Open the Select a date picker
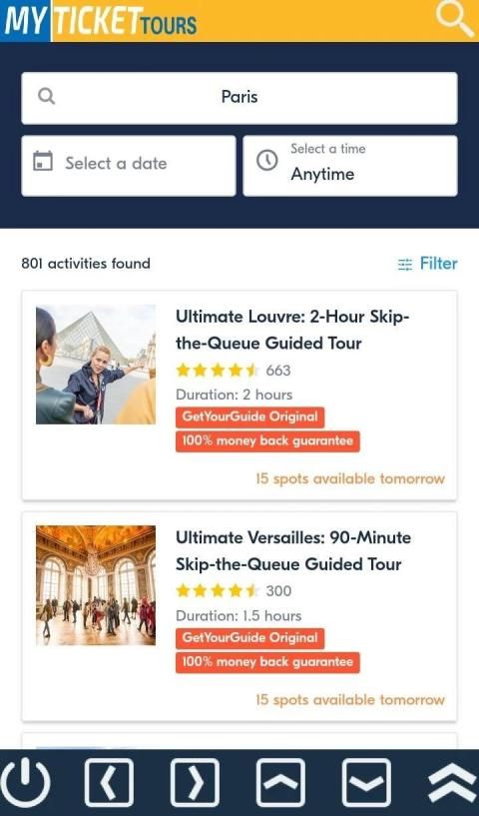479x816 pixels. (x=129, y=166)
